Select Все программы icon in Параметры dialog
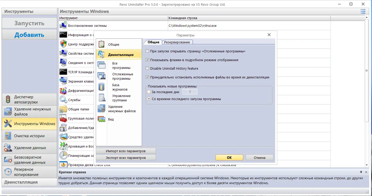372x196 pixels. [x=101, y=65]
